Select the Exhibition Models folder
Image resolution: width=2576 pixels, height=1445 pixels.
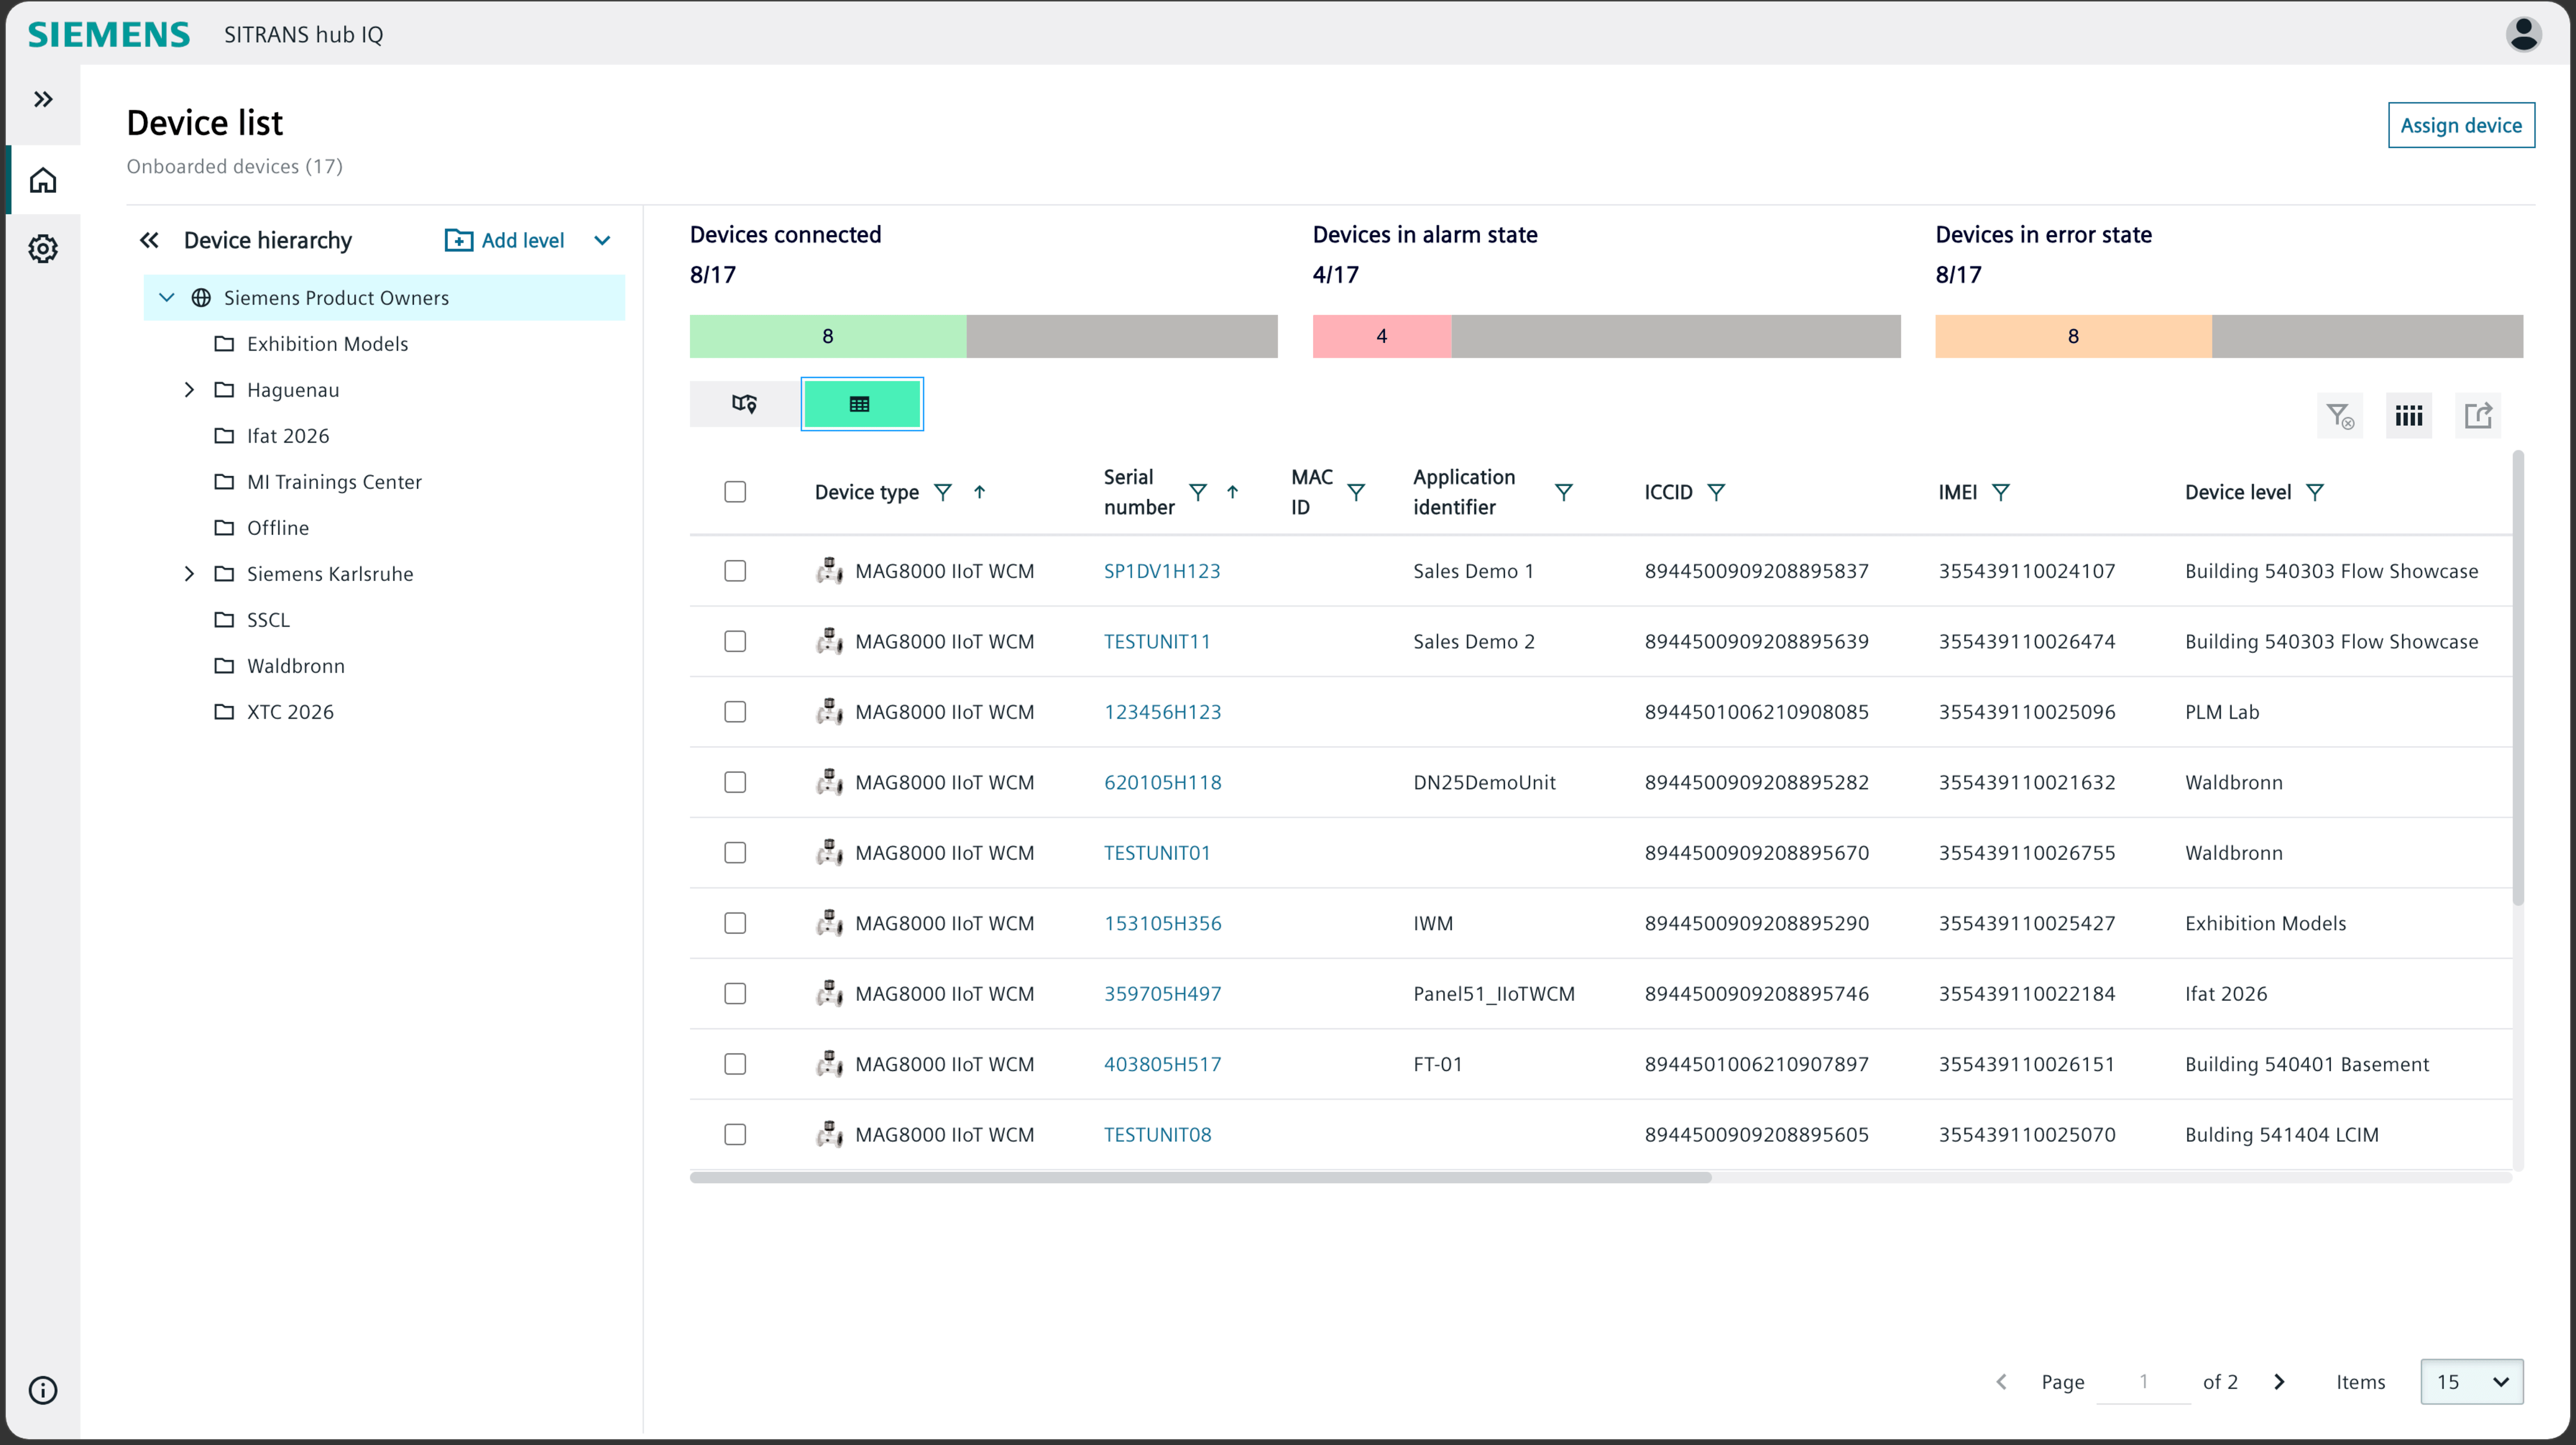click(x=327, y=344)
